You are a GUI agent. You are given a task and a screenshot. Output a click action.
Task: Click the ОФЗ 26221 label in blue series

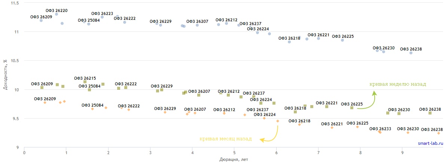tap(318, 35)
